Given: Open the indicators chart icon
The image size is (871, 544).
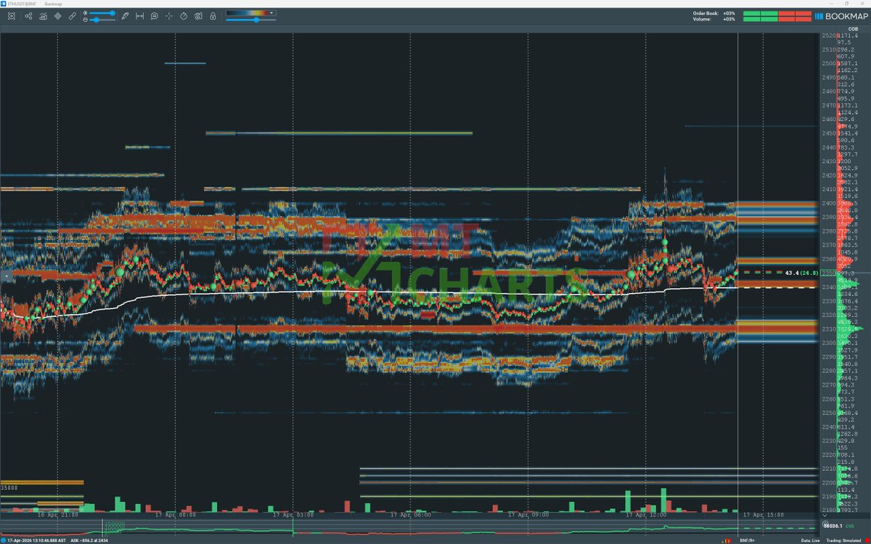Looking at the screenshot, I should [x=44, y=16].
